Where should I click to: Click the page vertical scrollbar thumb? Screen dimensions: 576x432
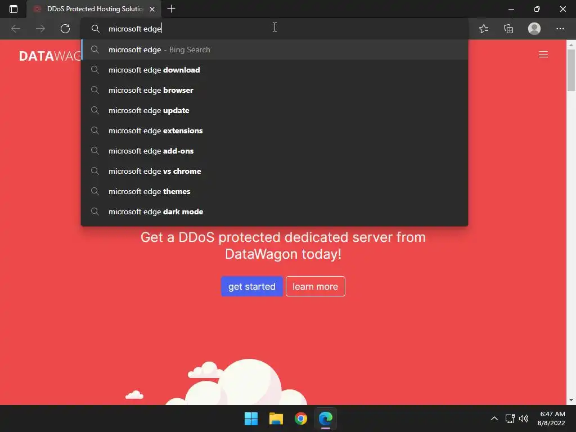pos(571,70)
